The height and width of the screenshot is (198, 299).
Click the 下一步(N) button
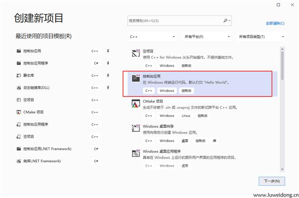(x=272, y=181)
